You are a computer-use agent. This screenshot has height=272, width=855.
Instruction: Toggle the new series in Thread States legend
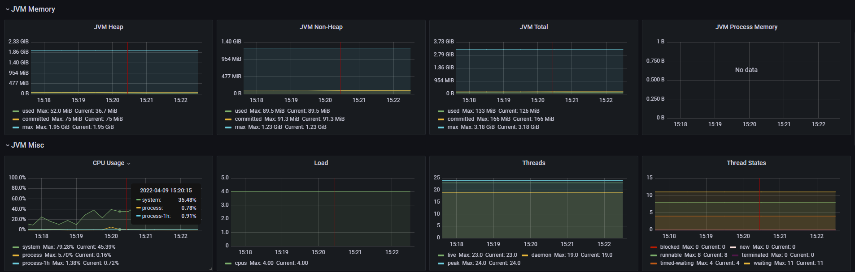(x=745, y=247)
